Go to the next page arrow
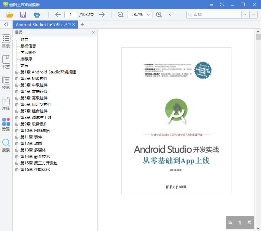Viewport: 261px width, 231px height. pyautogui.click(x=102, y=15)
